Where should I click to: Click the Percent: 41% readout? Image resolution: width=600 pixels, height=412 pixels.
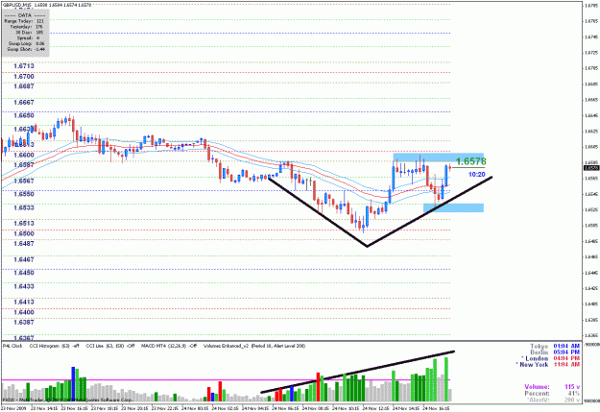tap(554, 394)
